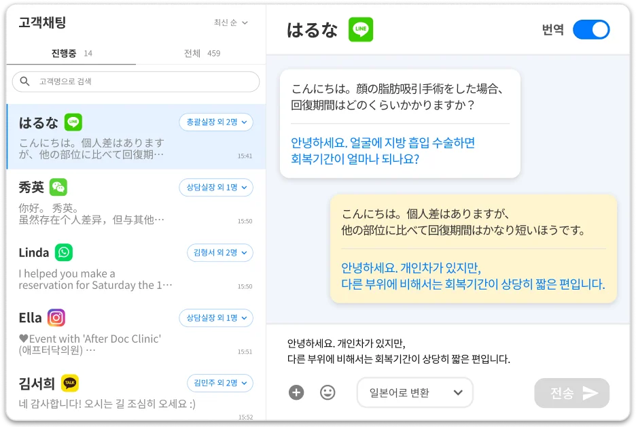Click the search magnifier icon
This screenshot has height=427, width=636.
pos(24,81)
